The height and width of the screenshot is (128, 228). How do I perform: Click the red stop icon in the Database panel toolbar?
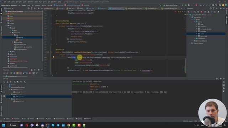click(201, 12)
